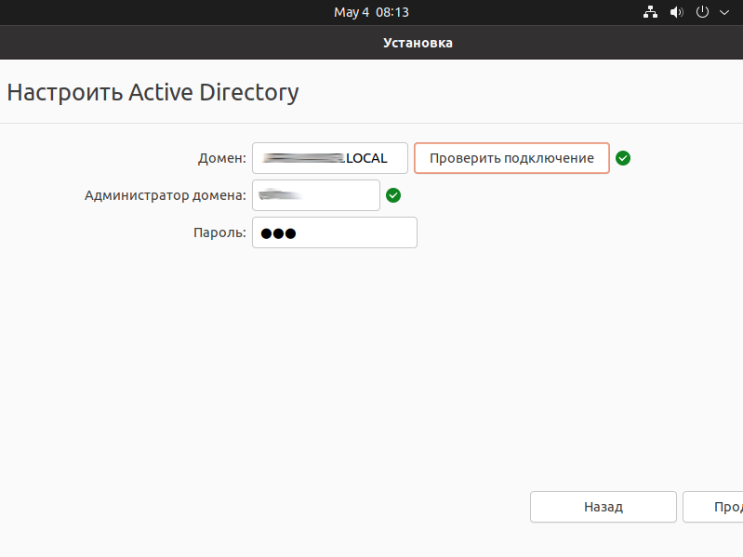Image resolution: width=743 pixels, height=557 pixels.
Task: Open the volume speaker icon in top bar
Action: coord(676,12)
